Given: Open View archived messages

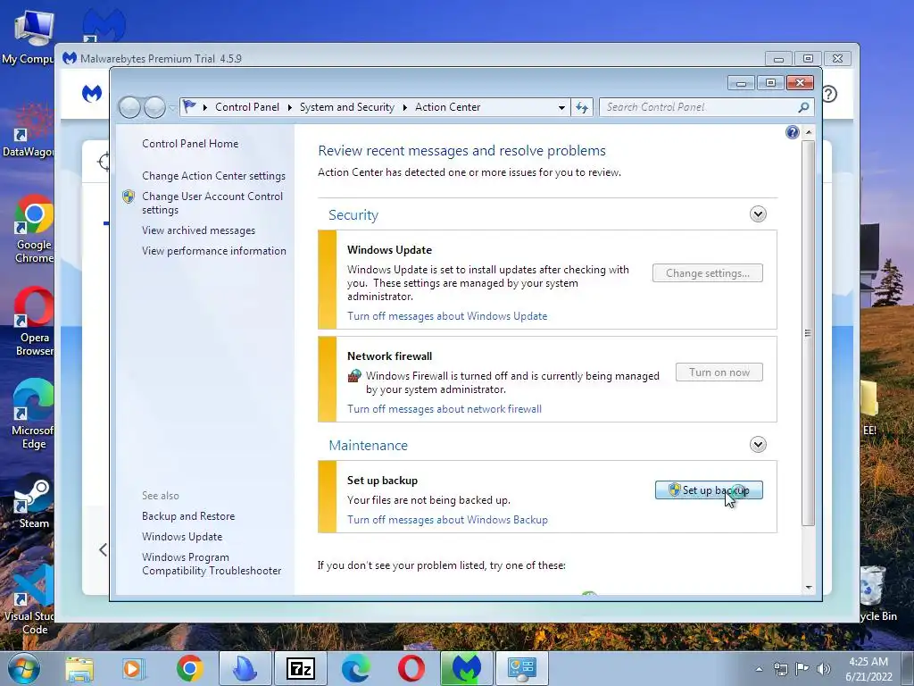Looking at the screenshot, I should (198, 230).
